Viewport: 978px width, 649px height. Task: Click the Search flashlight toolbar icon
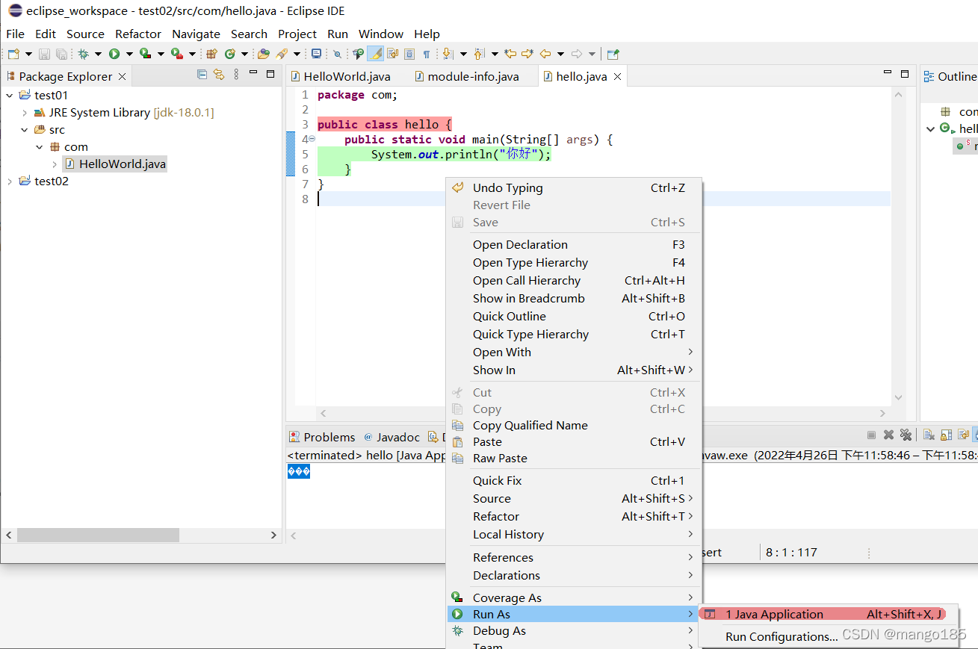(282, 54)
